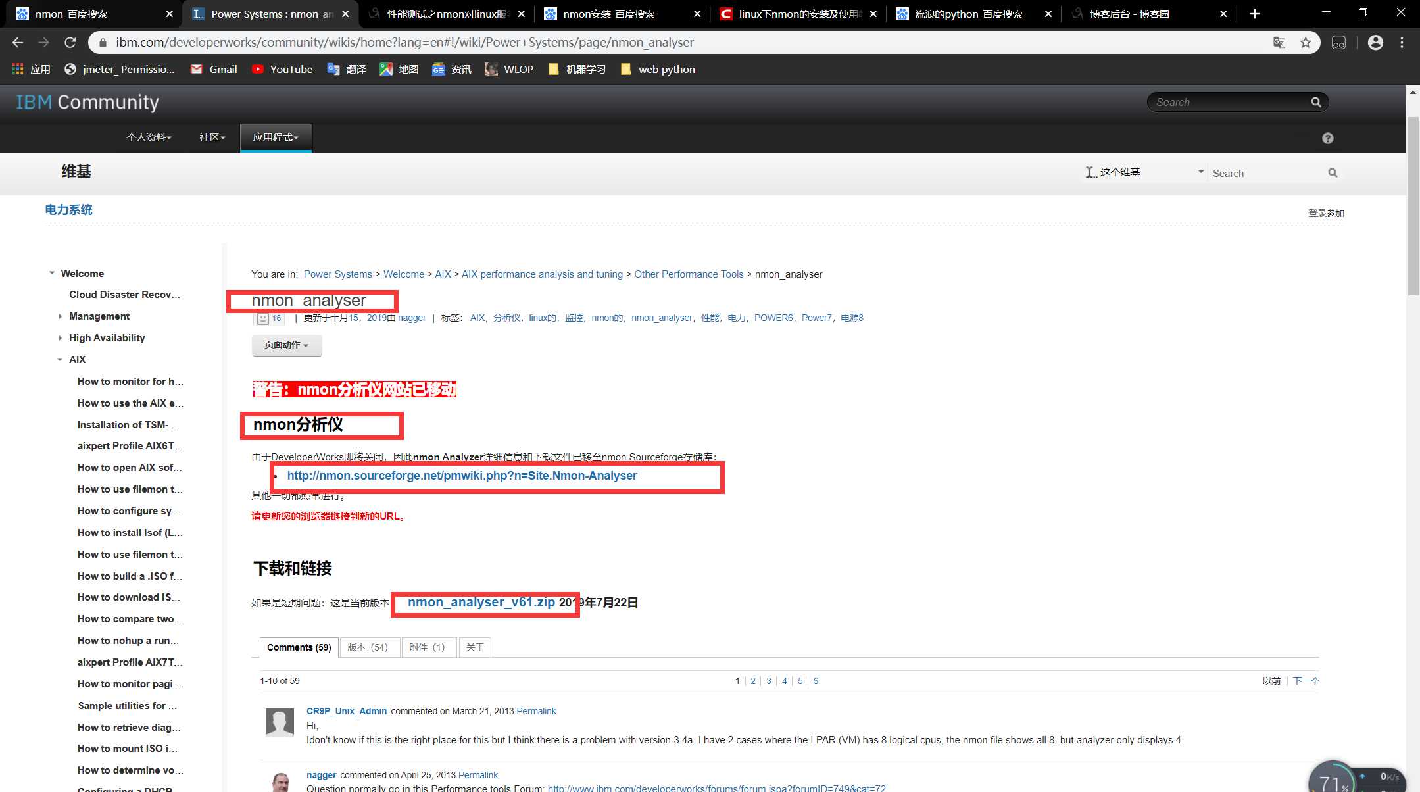Open 机器学习 bookmark folder
The width and height of the screenshot is (1420, 792).
(577, 69)
